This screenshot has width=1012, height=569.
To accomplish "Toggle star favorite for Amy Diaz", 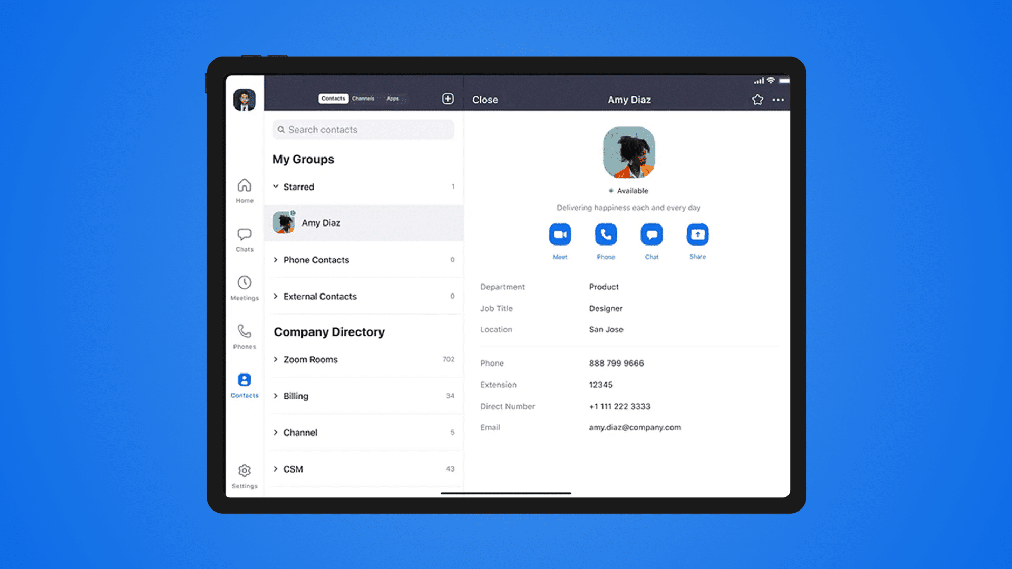I will [757, 100].
